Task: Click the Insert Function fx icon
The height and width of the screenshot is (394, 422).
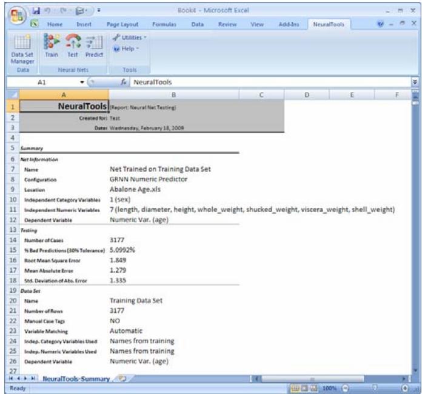Action: click(x=124, y=82)
